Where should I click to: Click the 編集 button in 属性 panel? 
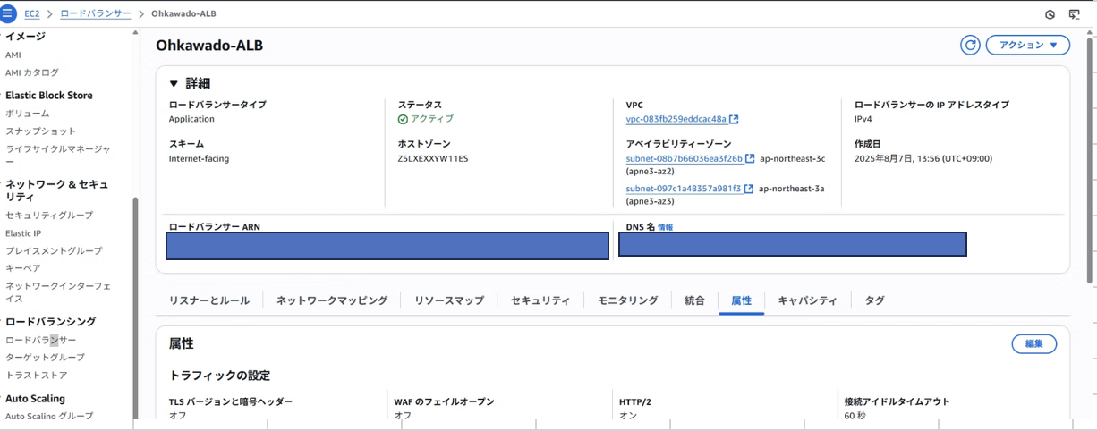pos(1033,343)
